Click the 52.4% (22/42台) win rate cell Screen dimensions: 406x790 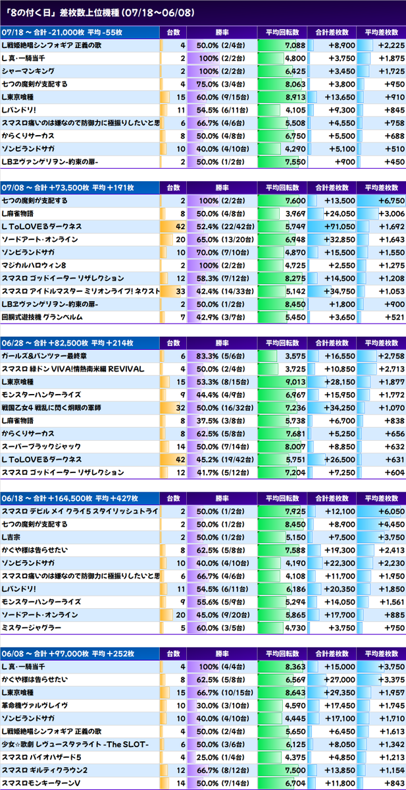222,227
